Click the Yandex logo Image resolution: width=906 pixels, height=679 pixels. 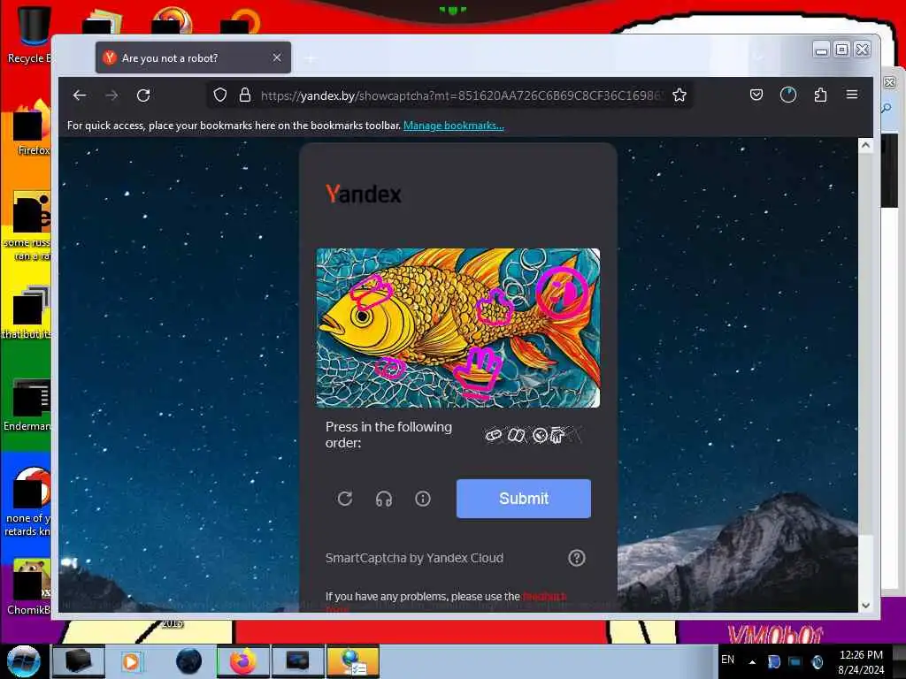[x=364, y=194]
